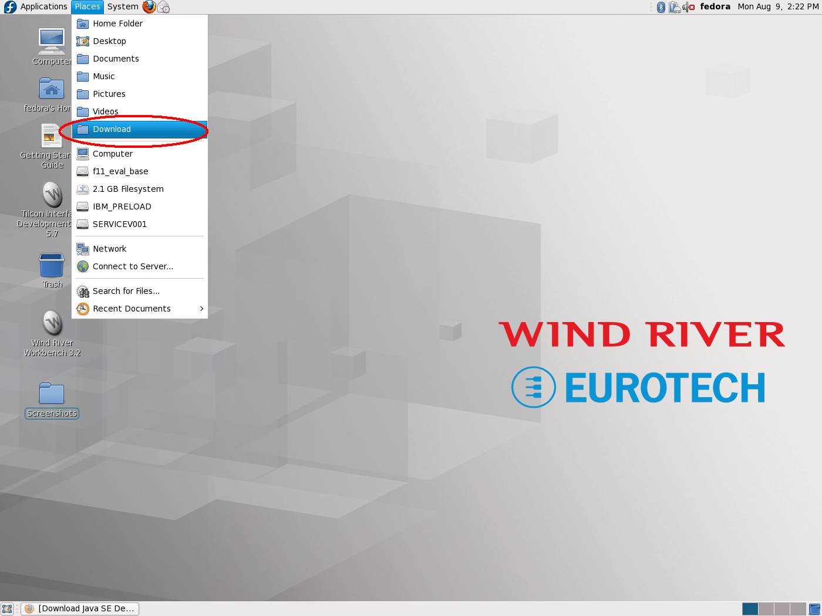Open the Trash applet in bottom panel

click(x=814, y=609)
